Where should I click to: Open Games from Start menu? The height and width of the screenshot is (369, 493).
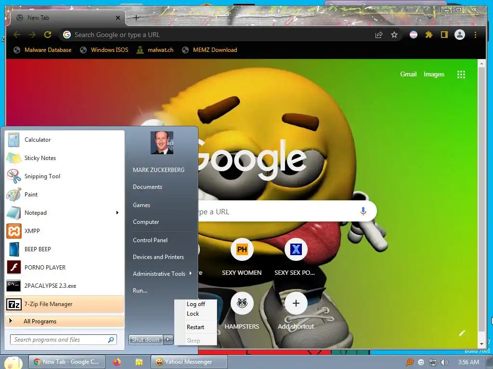click(142, 205)
